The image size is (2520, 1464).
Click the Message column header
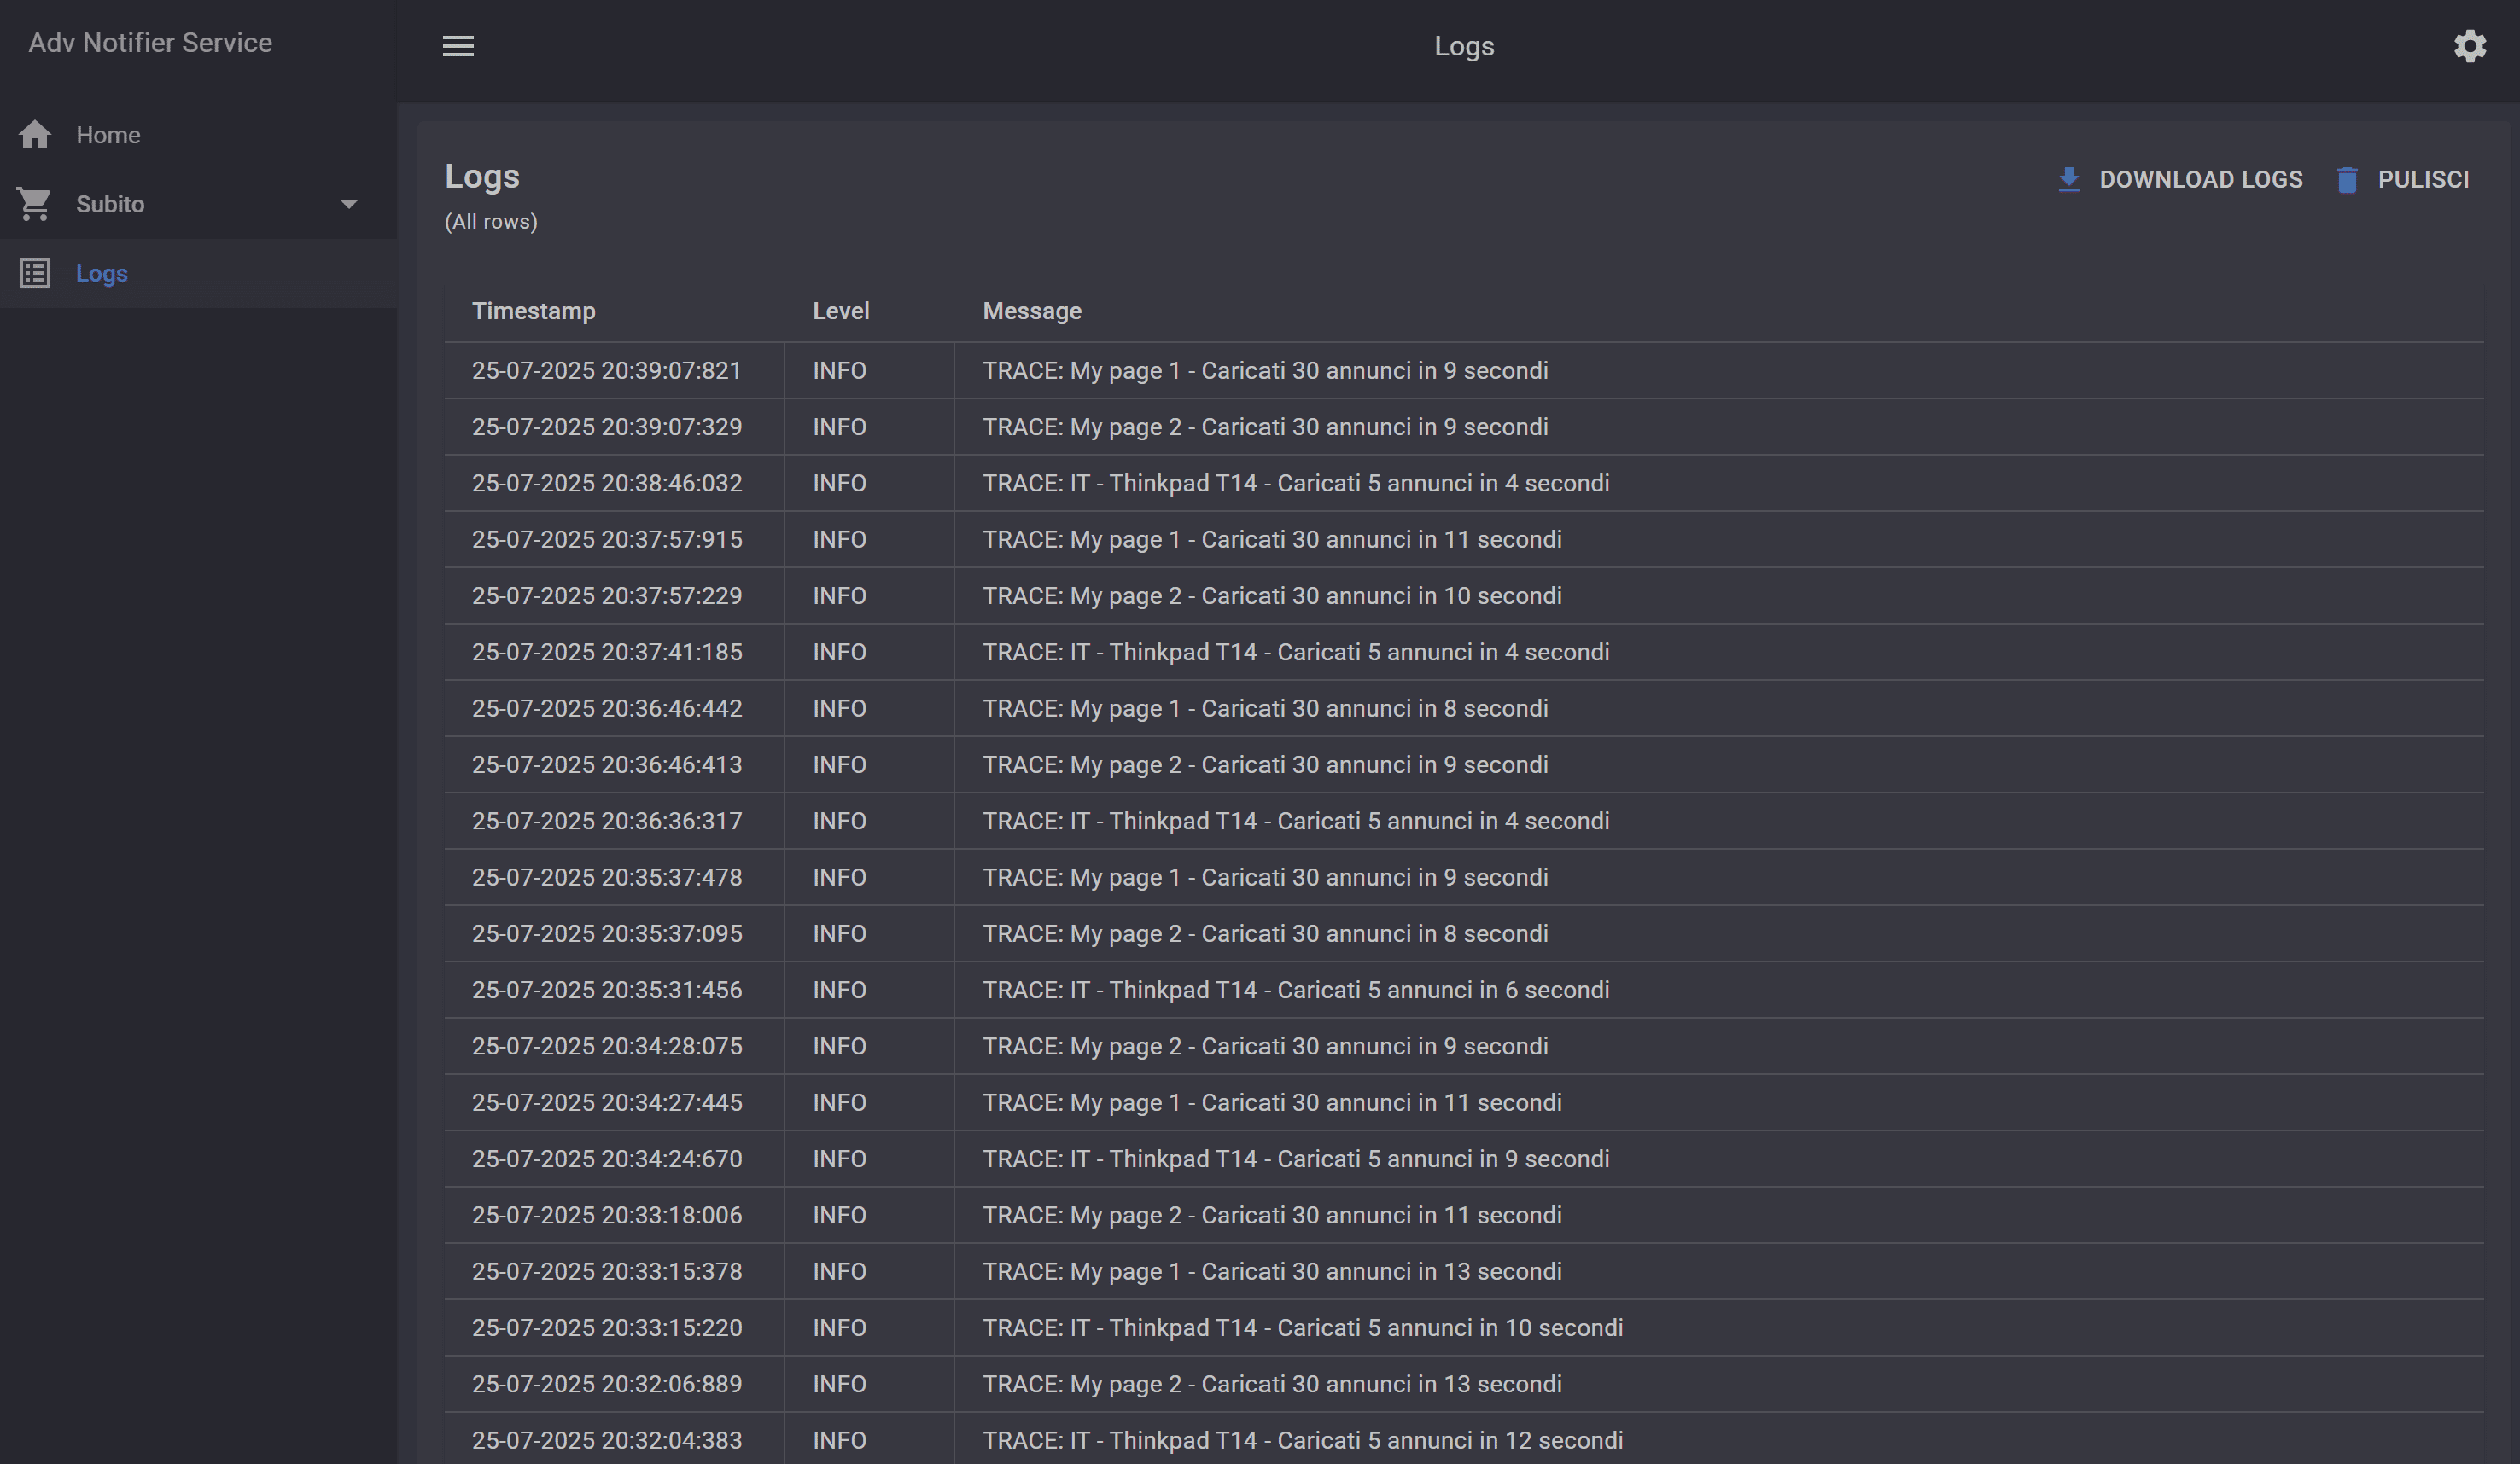click(x=1031, y=311)
